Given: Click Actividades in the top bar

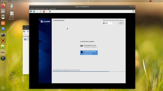Looking at the screenshot, I should 5,1.
